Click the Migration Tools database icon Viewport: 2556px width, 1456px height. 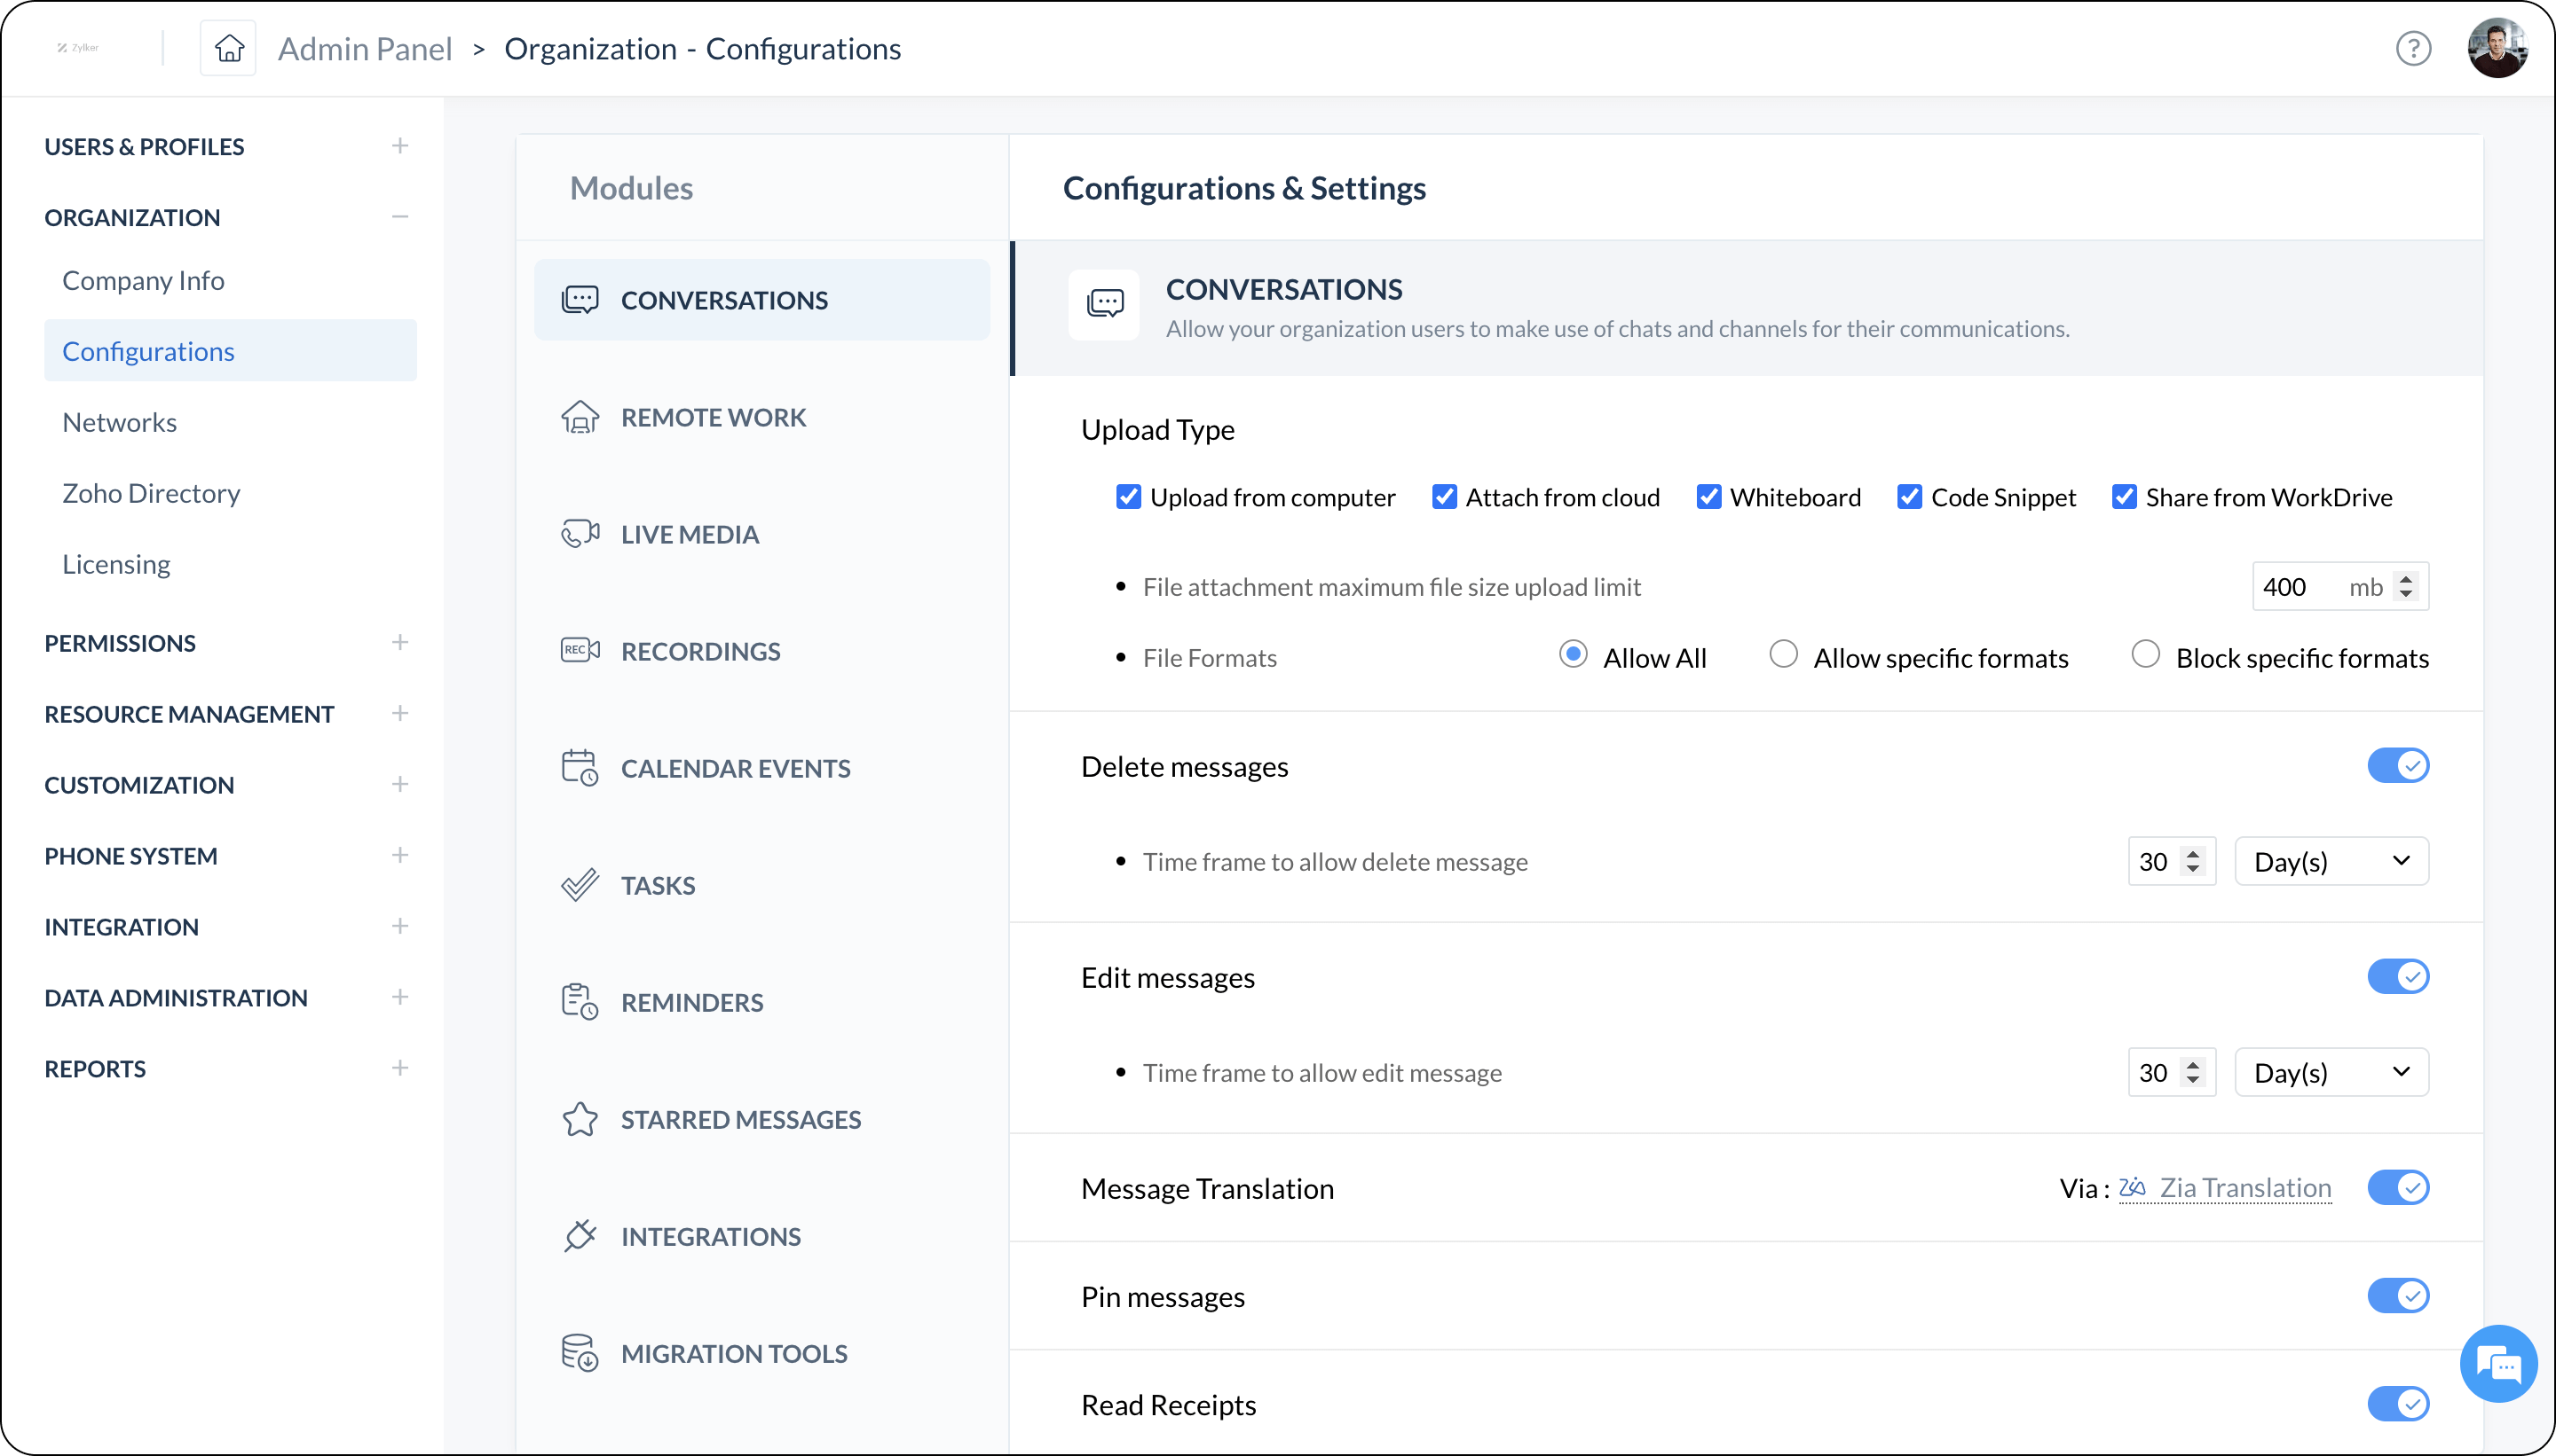[580, 1353]
